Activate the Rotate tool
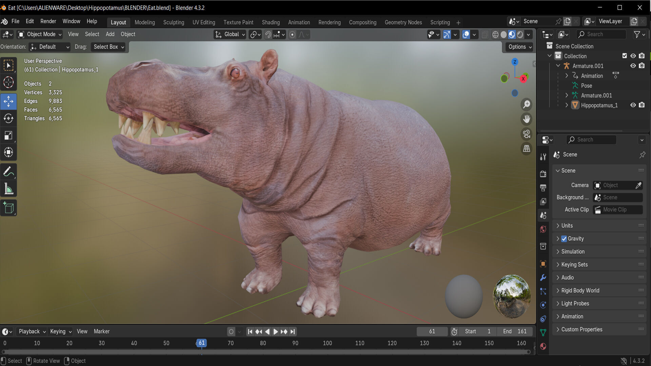Image resolution: width=651 pixels, height=366 pixels. click(8, 118)
